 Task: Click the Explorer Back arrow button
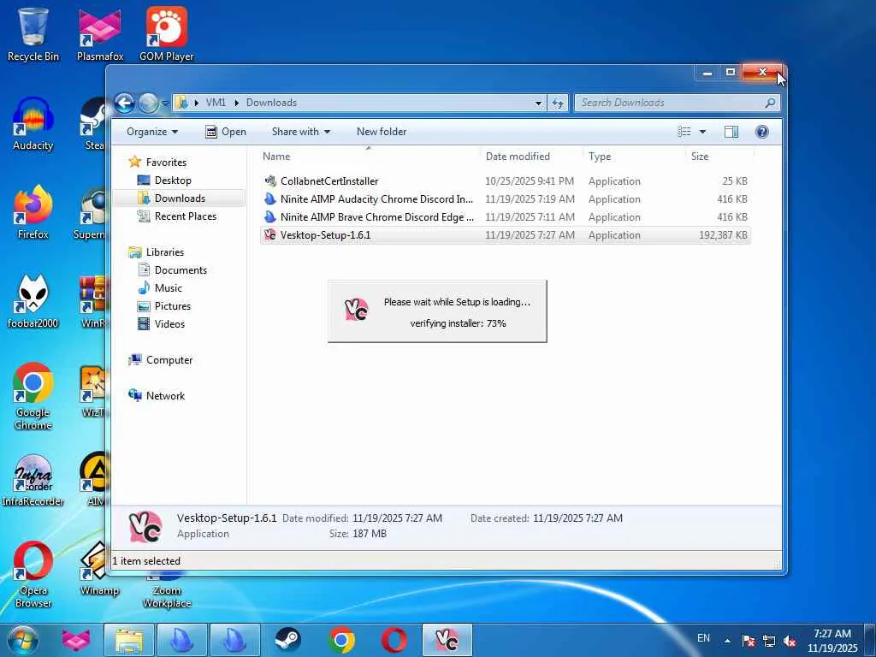125,103
